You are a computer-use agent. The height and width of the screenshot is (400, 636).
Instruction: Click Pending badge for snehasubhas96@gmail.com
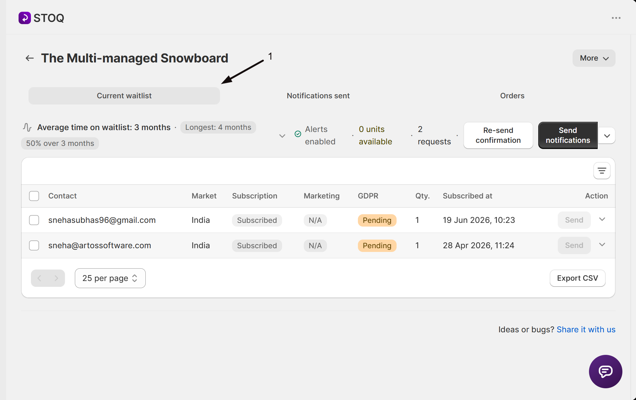[x=377, y=220]
